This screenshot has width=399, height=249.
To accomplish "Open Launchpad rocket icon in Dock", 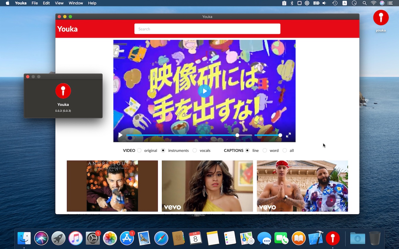I will click(x=58, y=238).
